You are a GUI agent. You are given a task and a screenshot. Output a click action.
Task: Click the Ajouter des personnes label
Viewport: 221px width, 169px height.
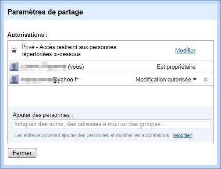(43, 115)
